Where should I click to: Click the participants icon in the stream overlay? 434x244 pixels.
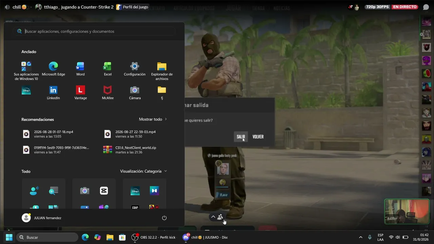point(220,217)
